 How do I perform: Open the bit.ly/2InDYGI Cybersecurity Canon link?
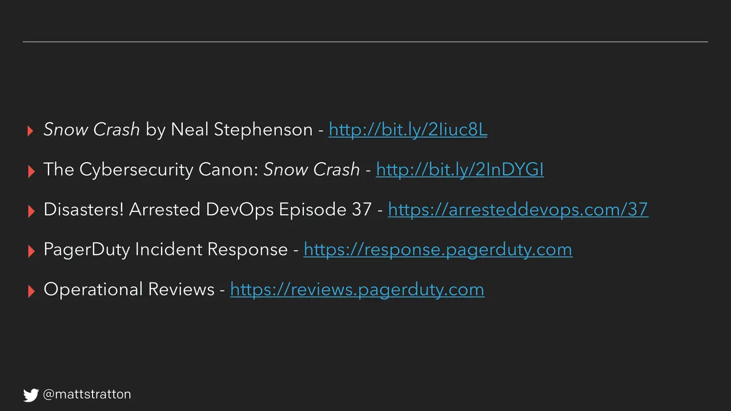pyautogui.click(x=460, y=170)
